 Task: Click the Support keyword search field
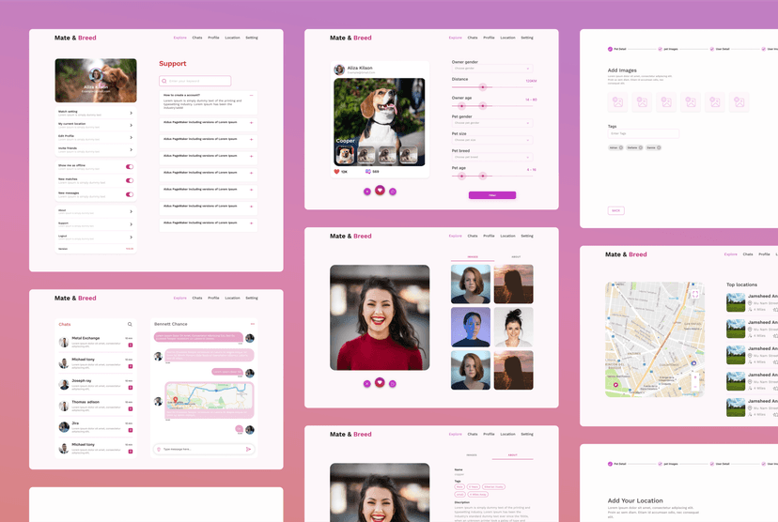tap(194, 82)
